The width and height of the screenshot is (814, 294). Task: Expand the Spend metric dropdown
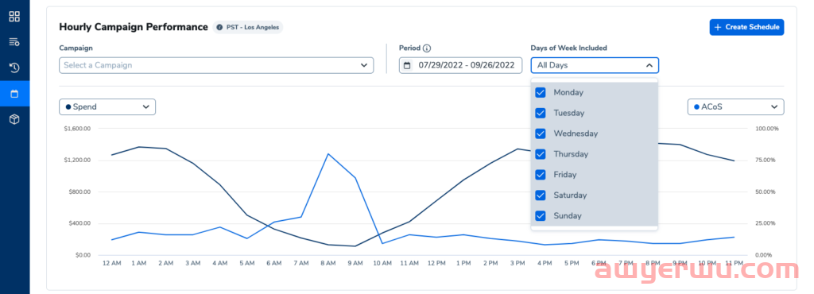(x=107, y=106)
